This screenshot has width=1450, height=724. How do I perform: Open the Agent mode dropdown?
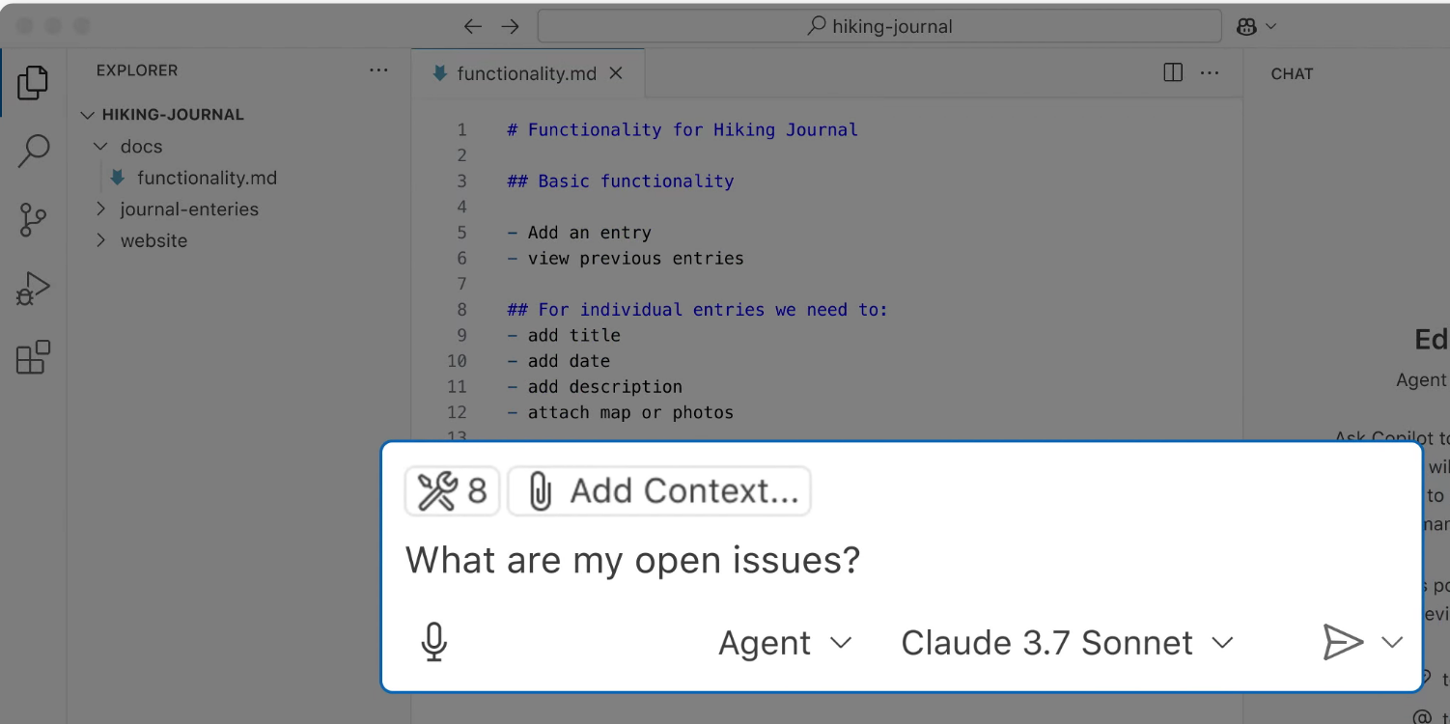785,642
